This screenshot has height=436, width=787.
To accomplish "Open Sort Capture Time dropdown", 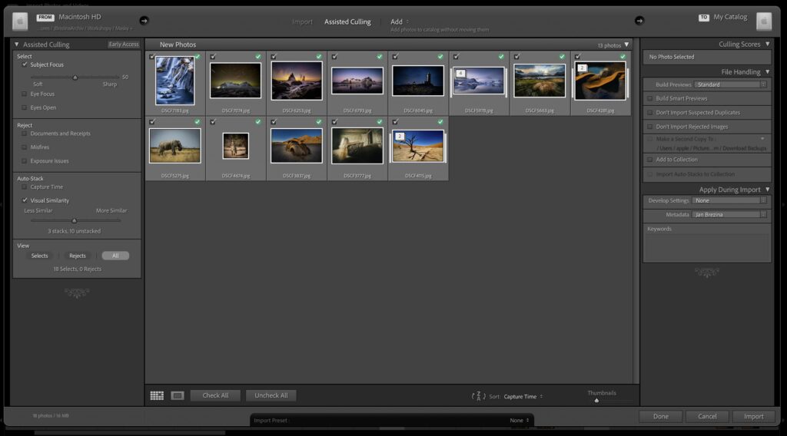I will 523,396.
